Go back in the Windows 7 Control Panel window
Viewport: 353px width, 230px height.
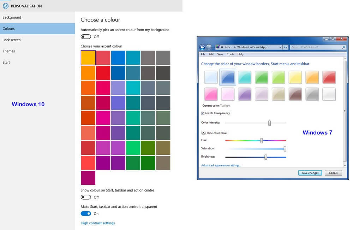[202, 47]
